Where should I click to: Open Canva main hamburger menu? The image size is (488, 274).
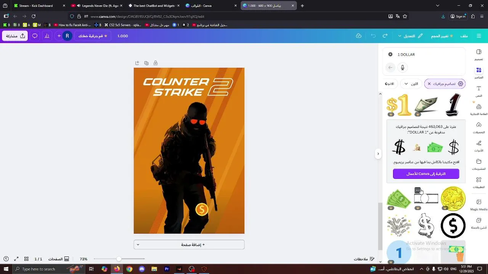click(x=479, y=36)
